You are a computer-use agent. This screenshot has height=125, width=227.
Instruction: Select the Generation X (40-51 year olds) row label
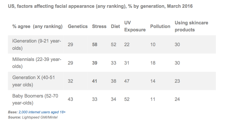(x=33, y=81)
